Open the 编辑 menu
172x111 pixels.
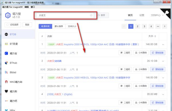pos(27,7)
